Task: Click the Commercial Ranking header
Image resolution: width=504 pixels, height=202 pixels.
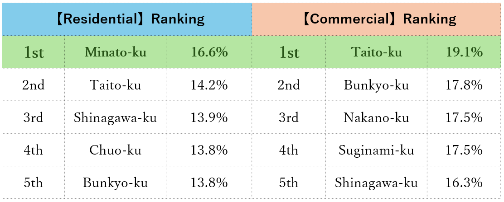Action: (x=378, y=19)
